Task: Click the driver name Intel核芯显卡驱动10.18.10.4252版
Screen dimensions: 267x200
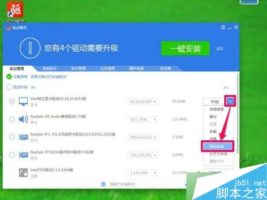Action: [58, 99]
